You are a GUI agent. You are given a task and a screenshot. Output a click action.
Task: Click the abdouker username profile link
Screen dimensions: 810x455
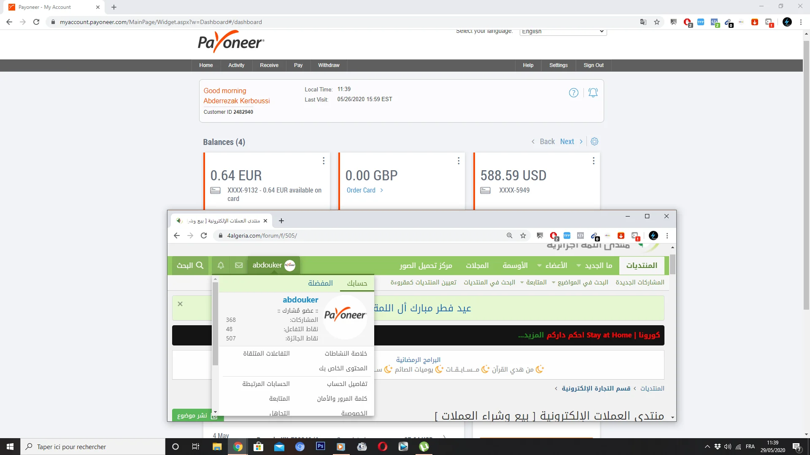pyautogui.click(x=300, y=300)
